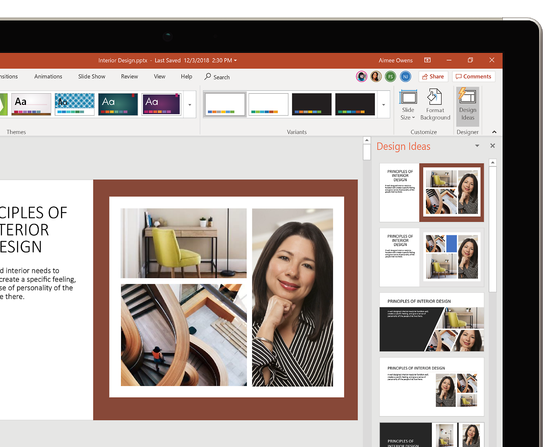Open the Animations tab
The width and height of the screenshot is (546, 447).
click(x=48, y=77)
